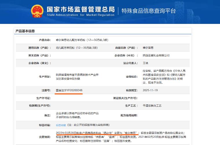Click the 国家市场监督管理总局 title

click(x=81, y=9)
